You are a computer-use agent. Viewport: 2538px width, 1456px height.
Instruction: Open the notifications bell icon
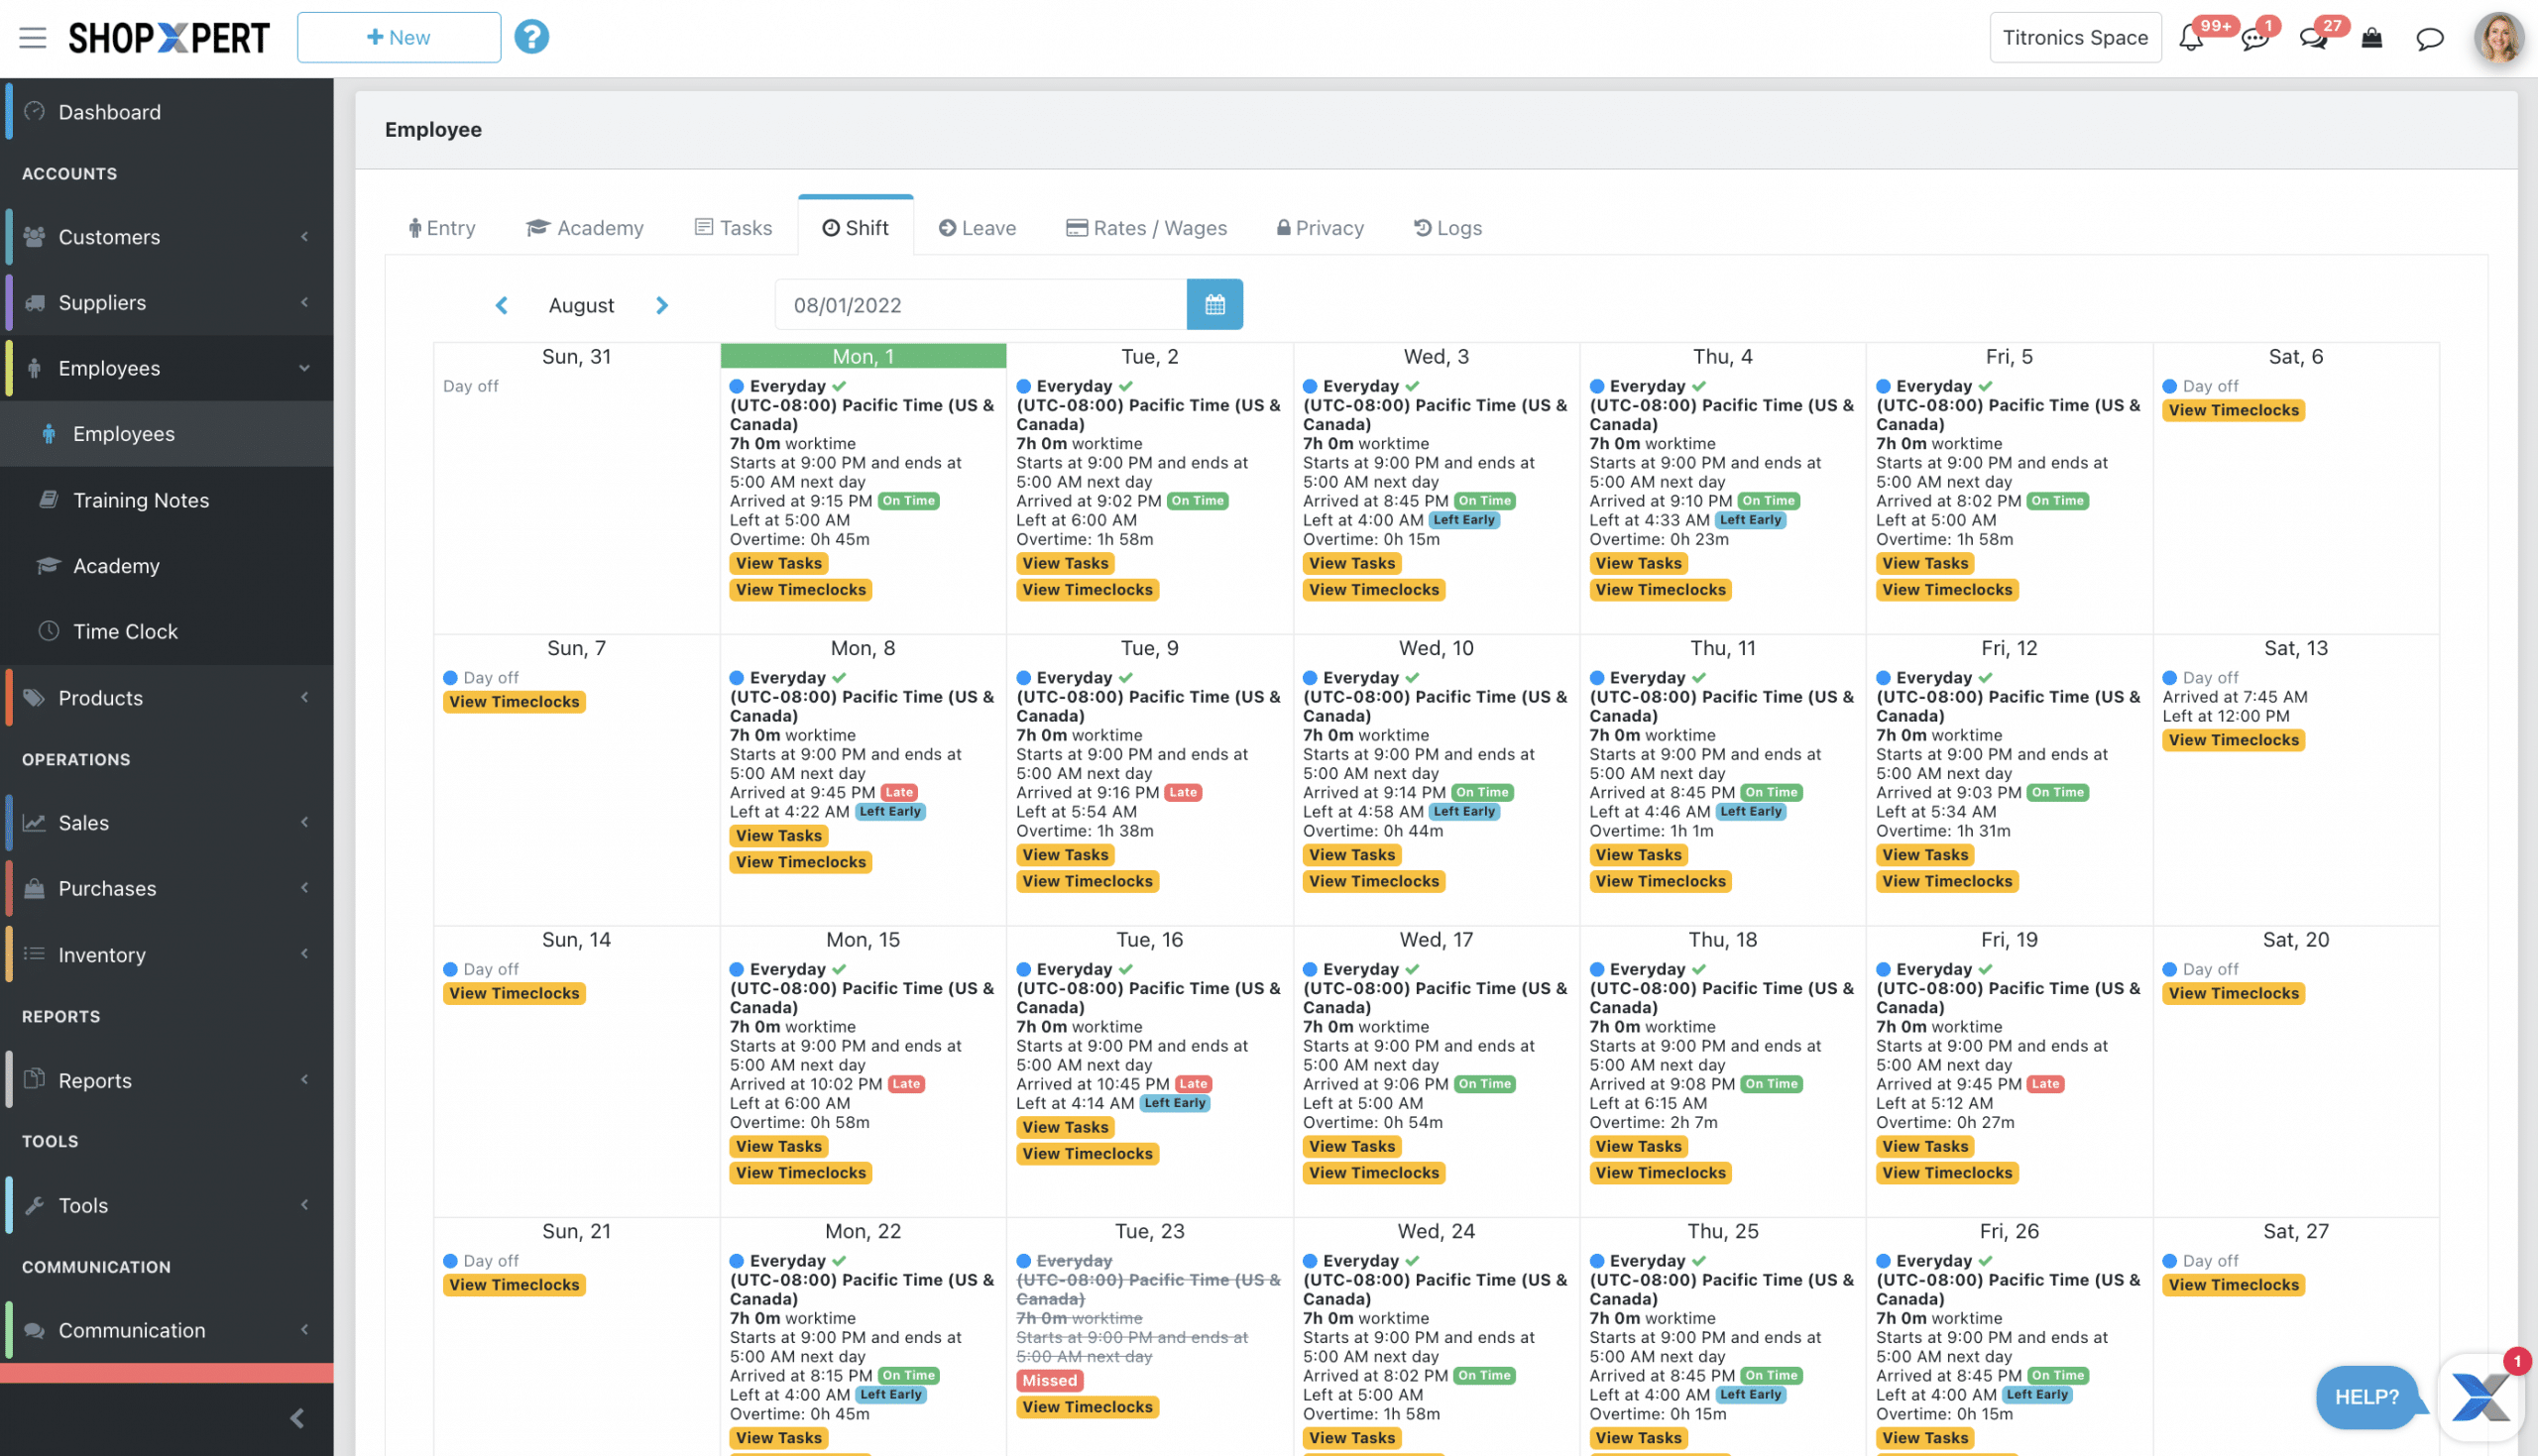coord(2189,38)
